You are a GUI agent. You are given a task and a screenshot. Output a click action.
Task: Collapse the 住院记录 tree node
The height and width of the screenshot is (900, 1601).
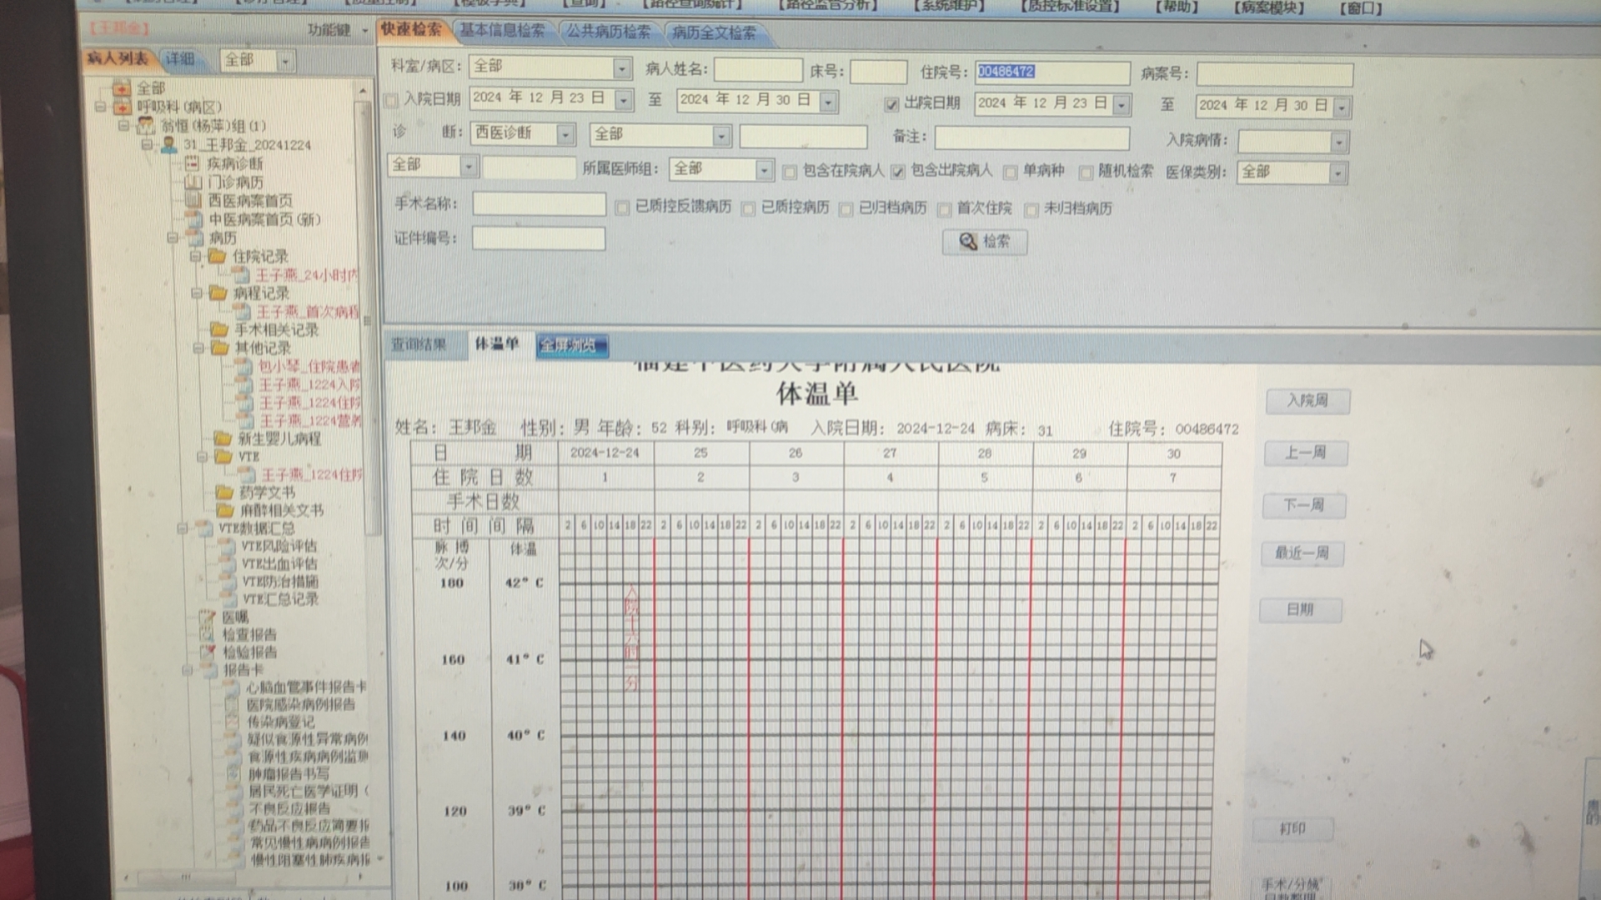pos(196,257)
